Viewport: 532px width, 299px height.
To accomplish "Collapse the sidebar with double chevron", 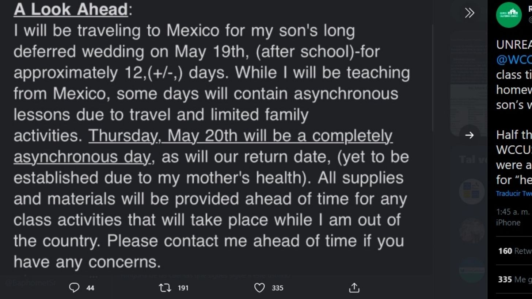I will (470, 13).
